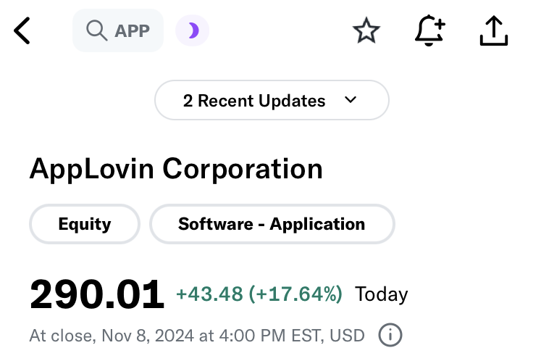Create a price alert with the bell icon
This screenshot has width=541, height=361.
coord(430,30)
